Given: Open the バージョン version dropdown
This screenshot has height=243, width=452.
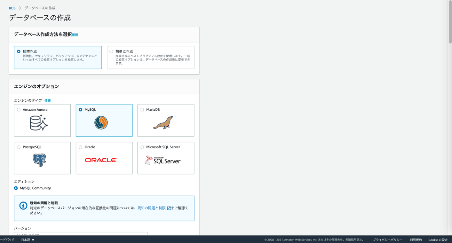Looking at the screenshot, I should coord(81,234).
